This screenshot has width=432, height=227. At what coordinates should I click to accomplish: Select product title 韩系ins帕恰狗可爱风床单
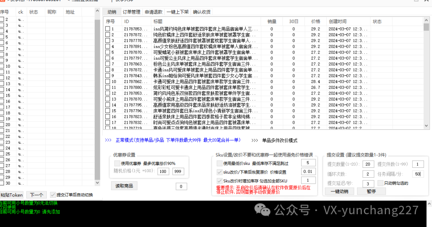pos(206,76)
